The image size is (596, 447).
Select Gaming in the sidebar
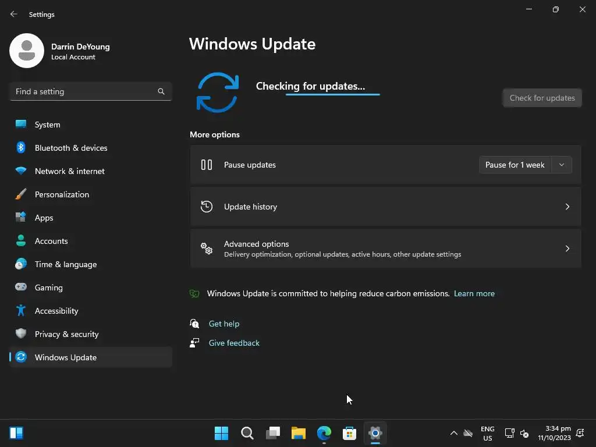tap(91, 288)
